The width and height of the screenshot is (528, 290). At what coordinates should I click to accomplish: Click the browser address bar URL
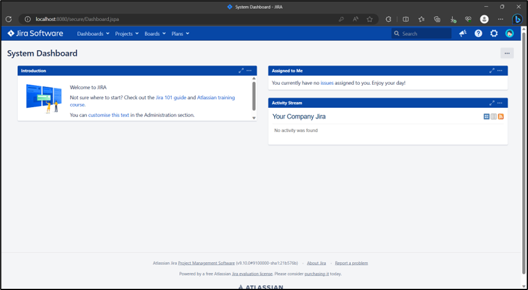pos(77,19)
